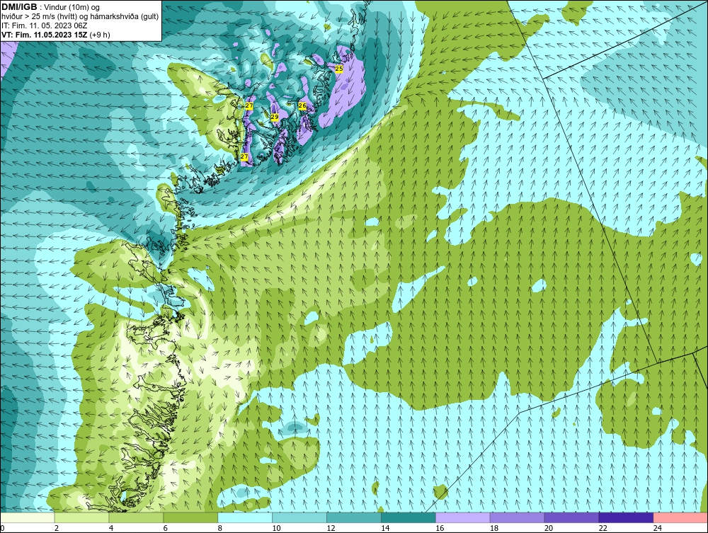Select the 2-4 m/s legend swatch

(81, 517)
